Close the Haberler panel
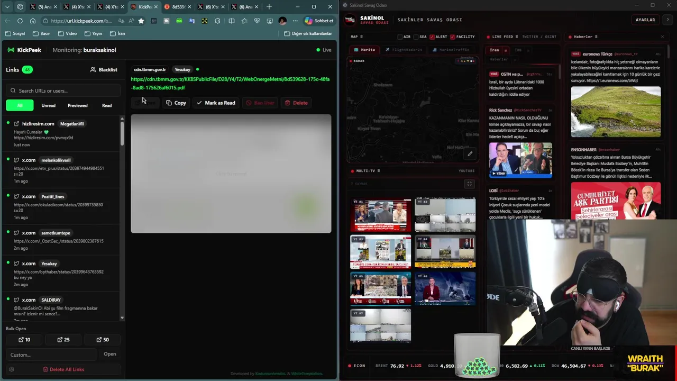Screen dimensions: 677x381 [x=662, y=37]
